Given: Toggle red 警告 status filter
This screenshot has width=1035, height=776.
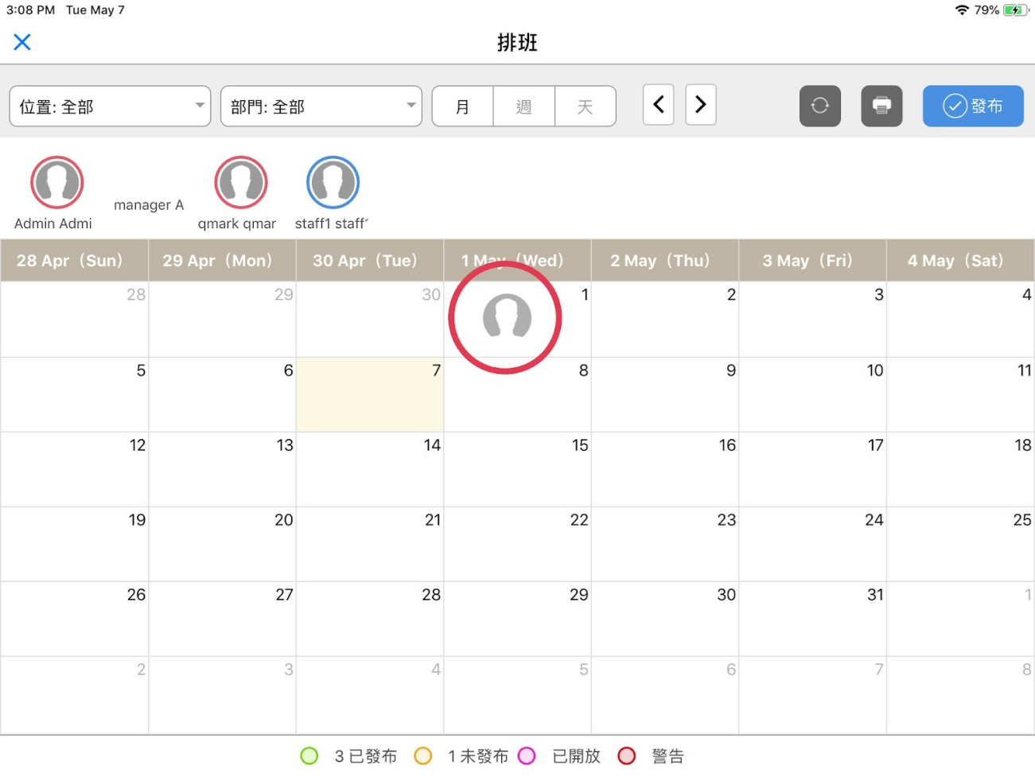Looking at the screenshot, I should tap(627, 756).
